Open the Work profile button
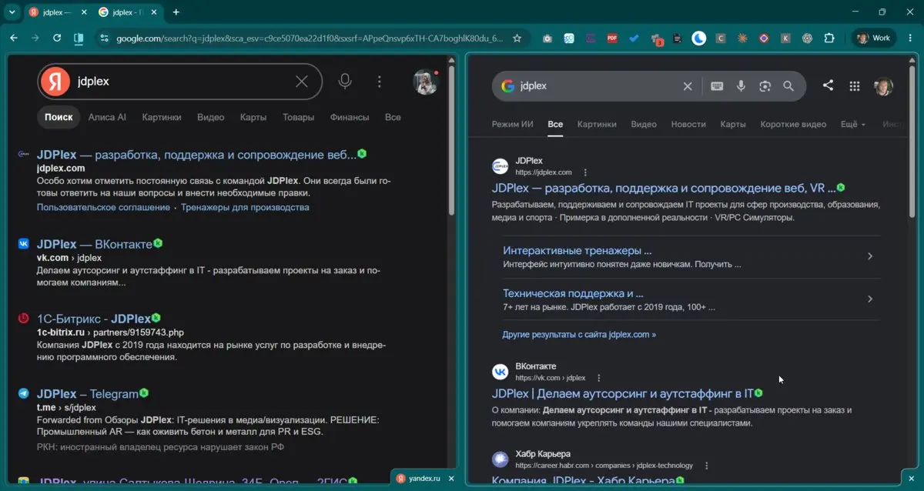 873,38
